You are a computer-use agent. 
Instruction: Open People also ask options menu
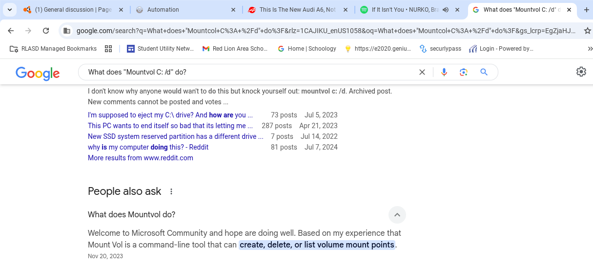171,191
